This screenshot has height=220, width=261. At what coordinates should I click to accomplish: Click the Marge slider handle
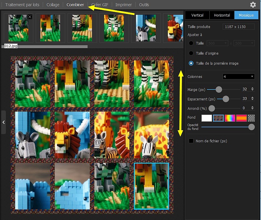[x=219, y=89]
